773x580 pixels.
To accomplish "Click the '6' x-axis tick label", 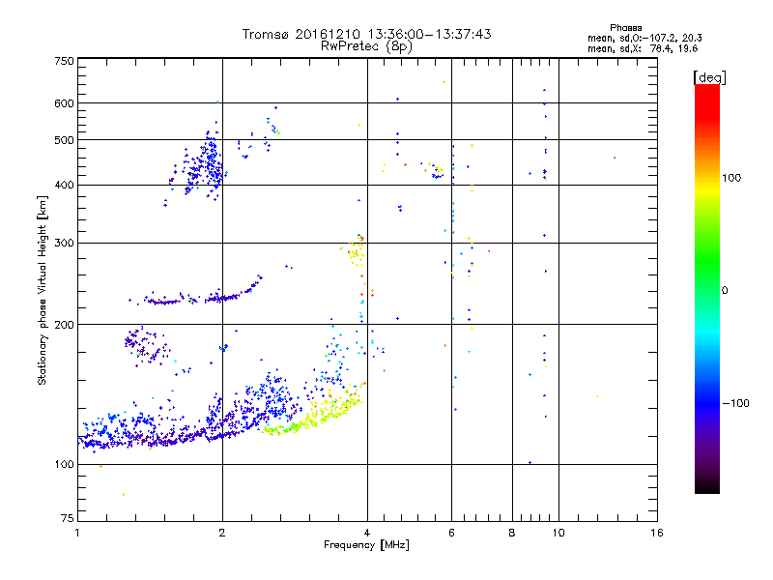I will [451, 533].
